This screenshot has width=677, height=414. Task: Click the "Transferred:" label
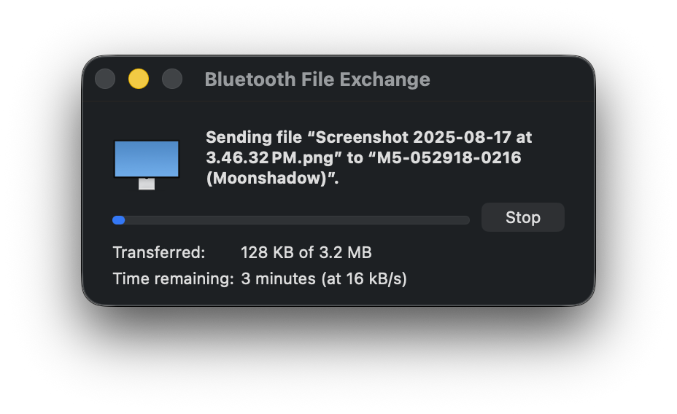(x=159, y=252)
